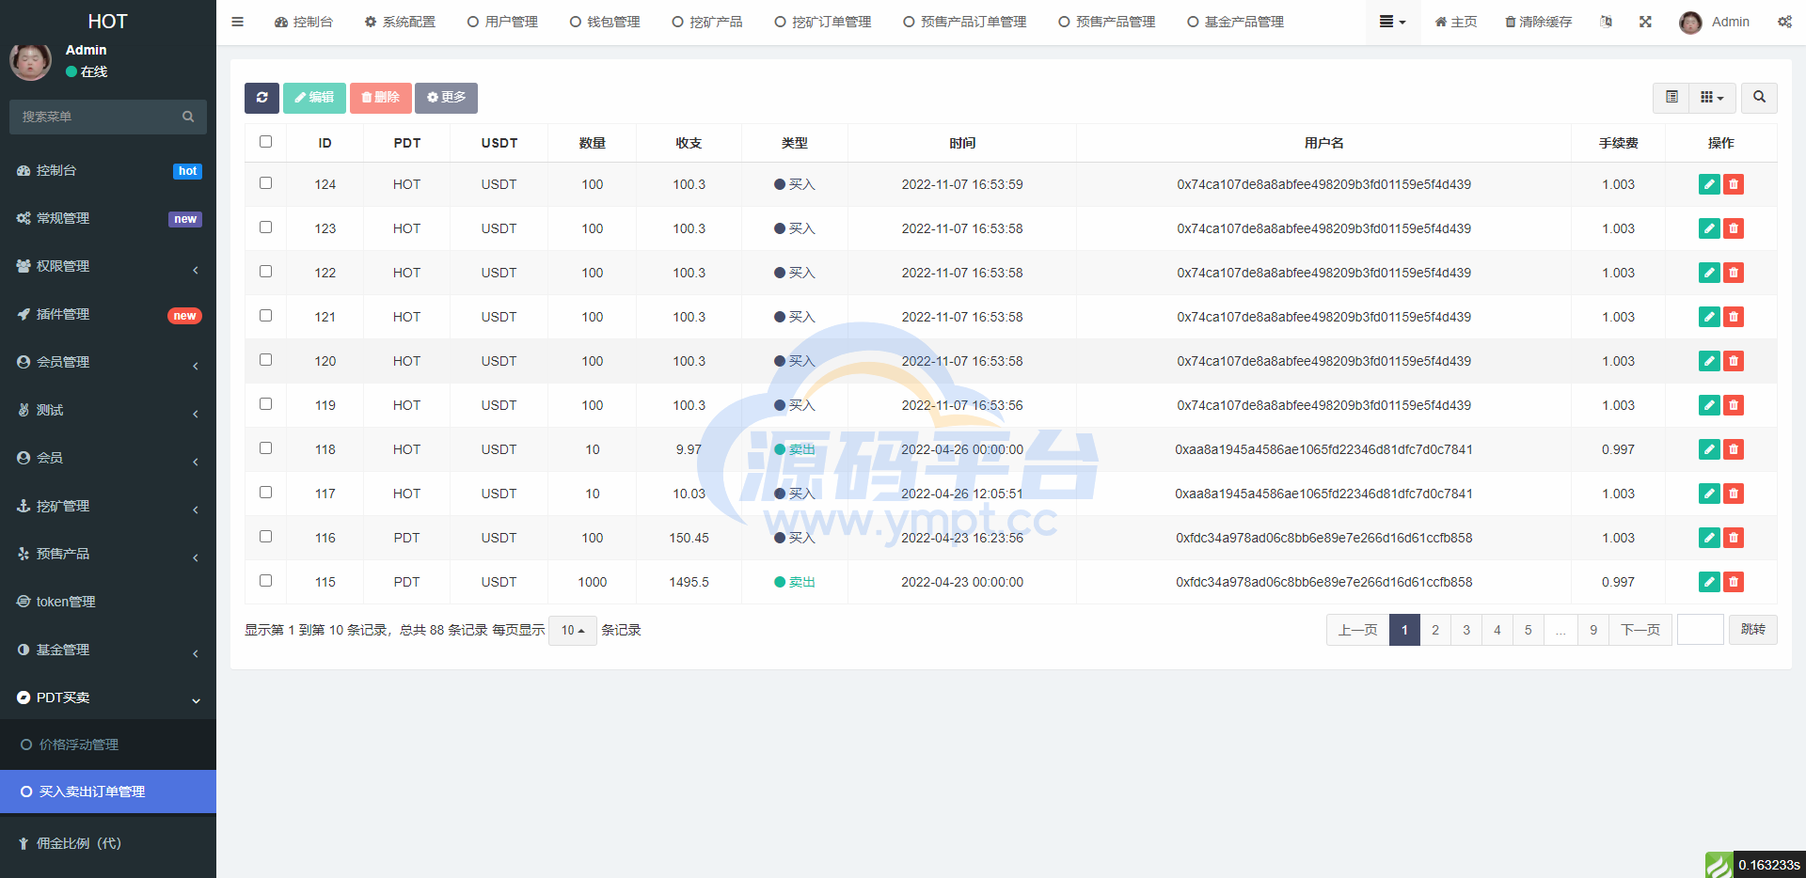Click the 编辑 edit button in toolbar
The width and height of the screenshot is (1806, 878).
314,98
